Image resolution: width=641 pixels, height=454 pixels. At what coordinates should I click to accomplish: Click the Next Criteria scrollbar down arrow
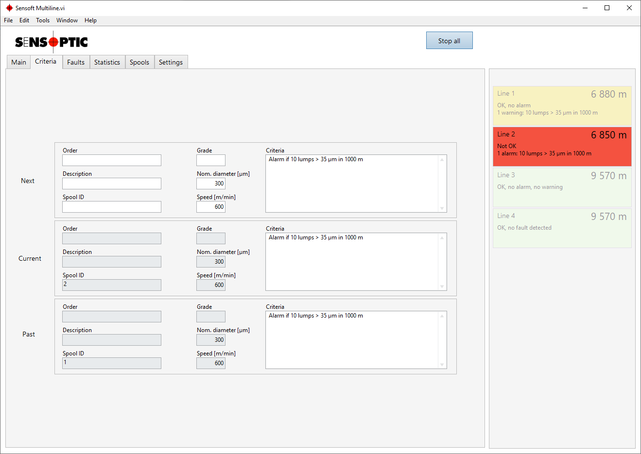[442, 208]
